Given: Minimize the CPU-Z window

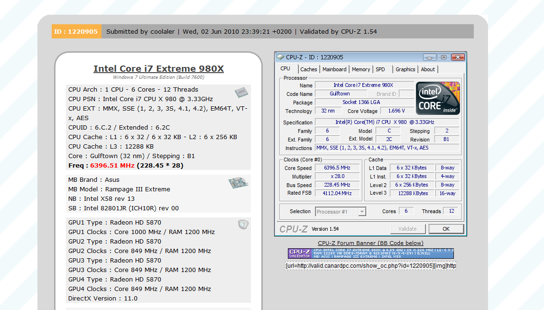Looking at the screenshot, I should pyautogui.click(x=429, y=57).
